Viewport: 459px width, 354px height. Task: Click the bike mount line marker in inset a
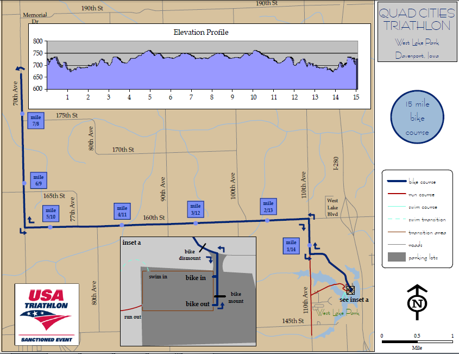pos(220,297)
